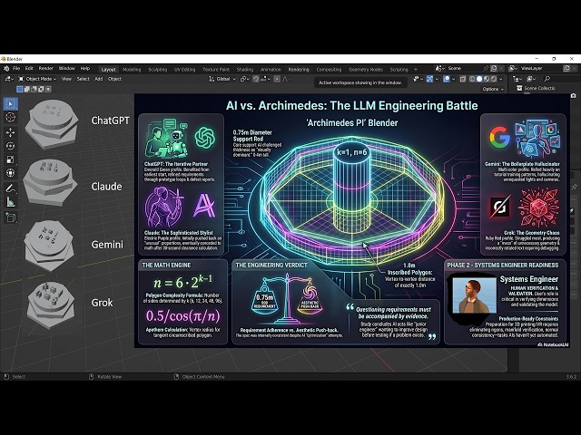Click the ViewLayer name field
Viewport: 581px width, 435px height.
[539, 69]
